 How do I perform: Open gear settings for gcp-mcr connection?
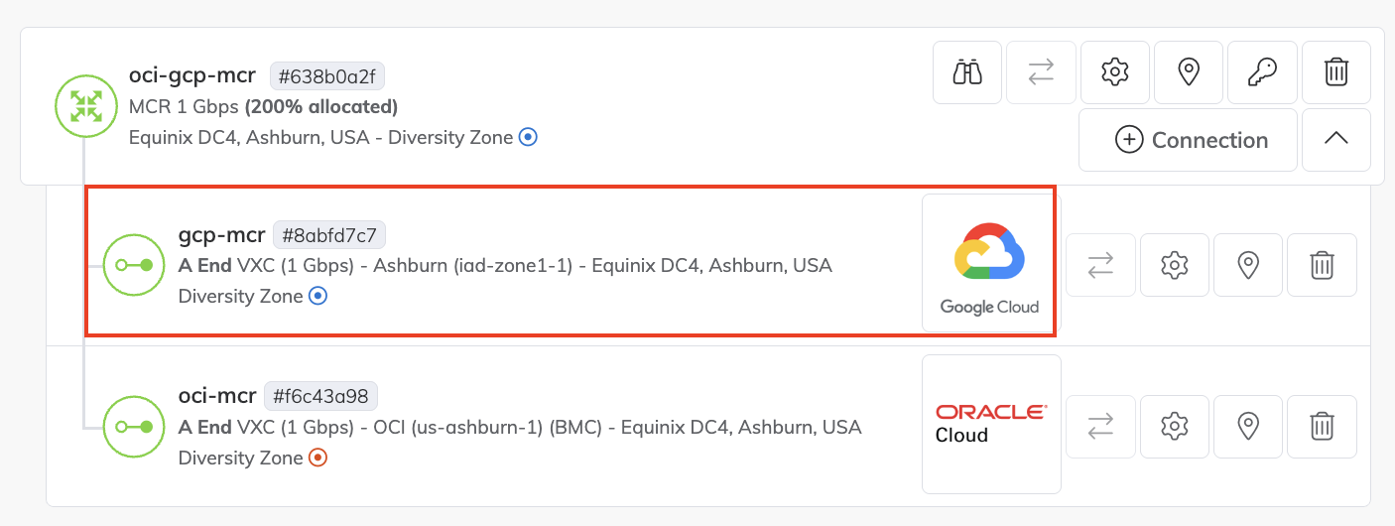(x=1175, y=265)
